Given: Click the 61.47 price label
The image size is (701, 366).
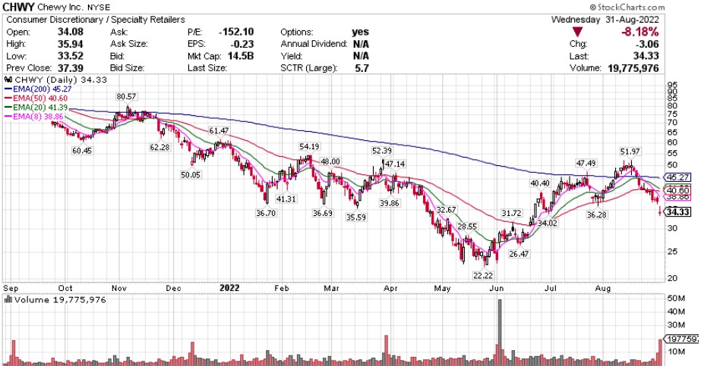Looking at the screenshot, I should [x=219, y=130].
